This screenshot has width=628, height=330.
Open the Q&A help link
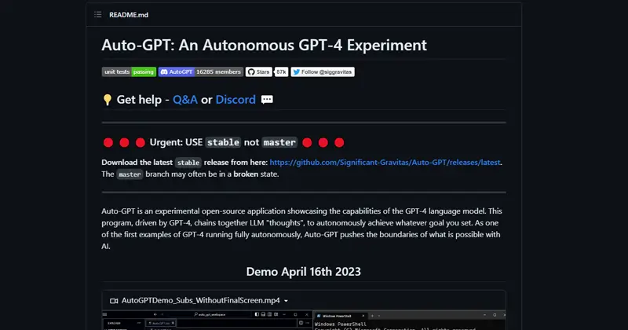185,100
